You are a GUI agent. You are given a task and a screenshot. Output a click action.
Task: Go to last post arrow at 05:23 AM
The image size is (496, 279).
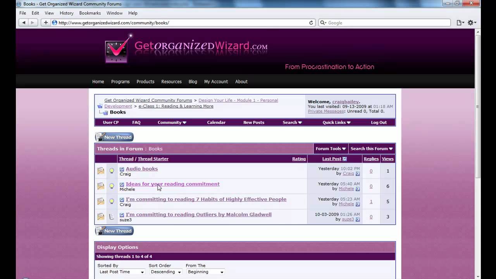pos(358,204)
